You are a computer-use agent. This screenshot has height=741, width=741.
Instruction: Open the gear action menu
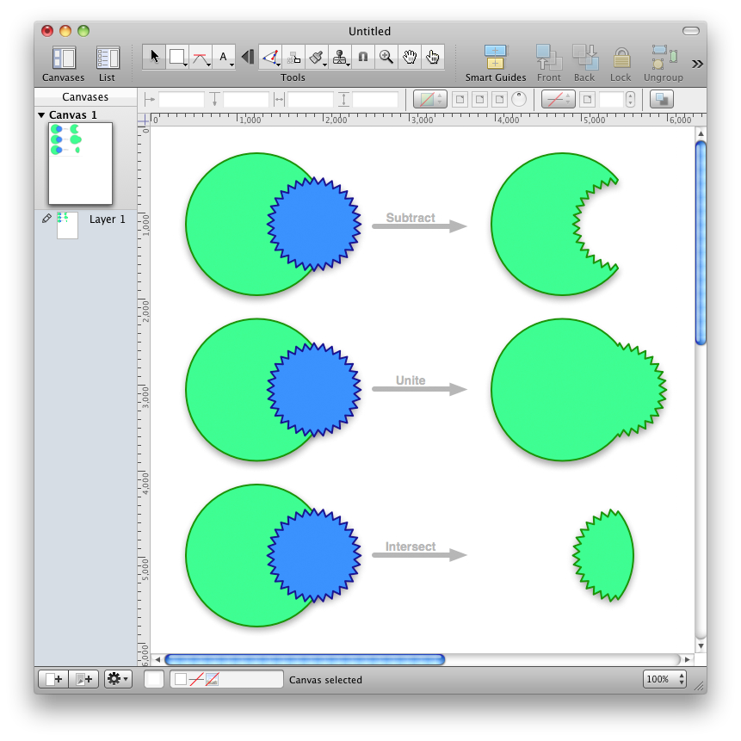[117, 679]
